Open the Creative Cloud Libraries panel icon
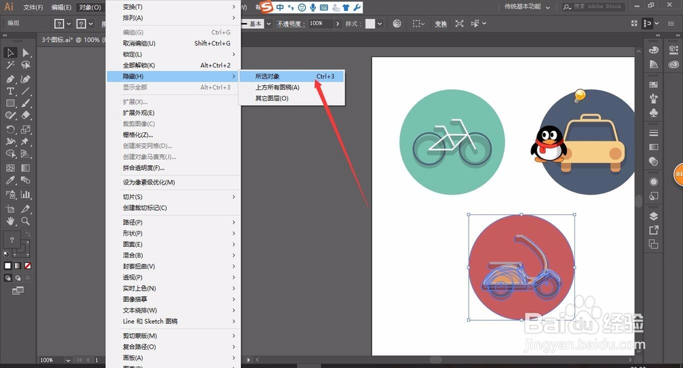This screenshot has width=683, height=368. click(x=674, y=64)
